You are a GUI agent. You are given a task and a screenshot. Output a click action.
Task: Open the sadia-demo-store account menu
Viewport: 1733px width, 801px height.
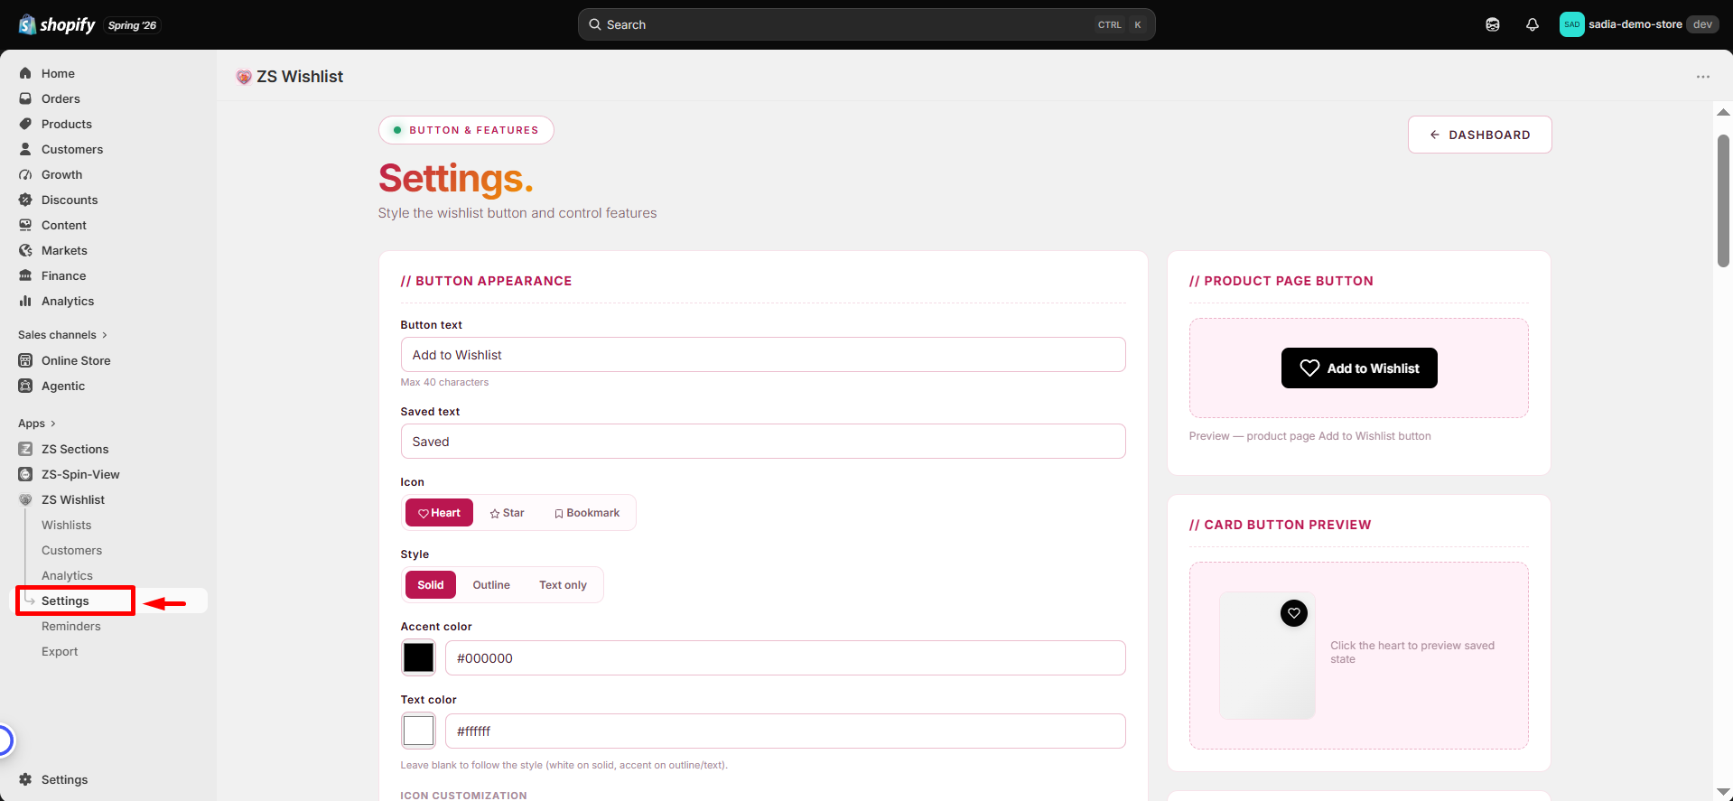[x=1638, y=24]
